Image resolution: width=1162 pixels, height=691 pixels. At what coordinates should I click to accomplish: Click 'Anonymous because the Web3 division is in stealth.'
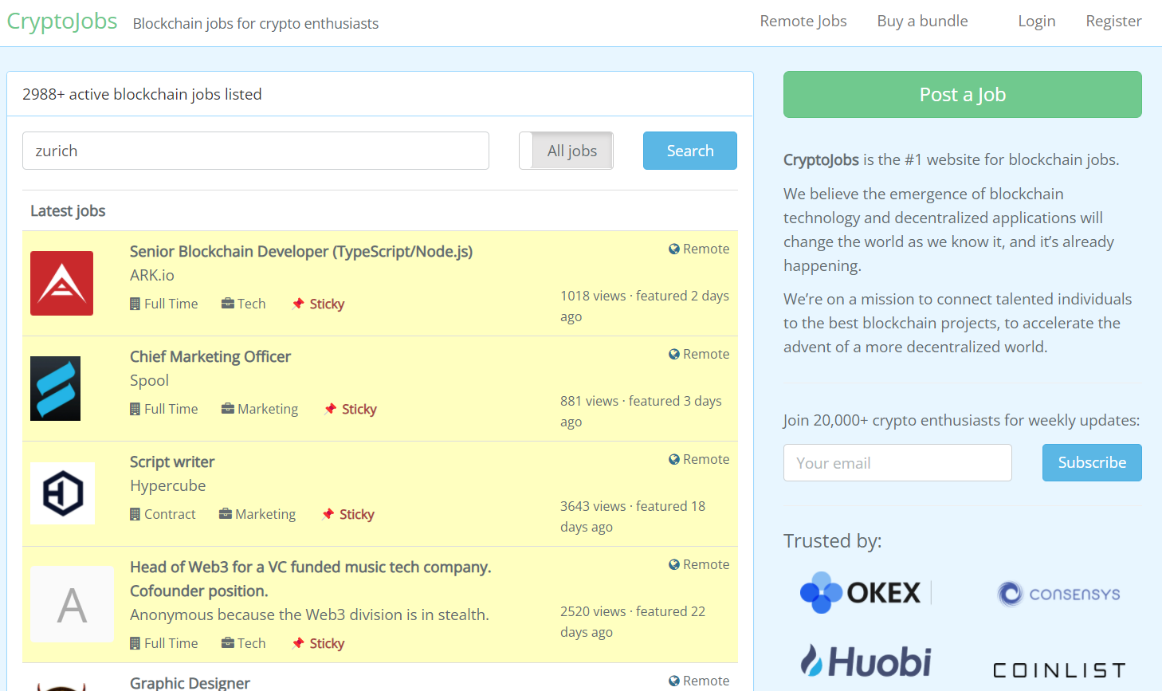pyautogui.click(x=309, y=615)
